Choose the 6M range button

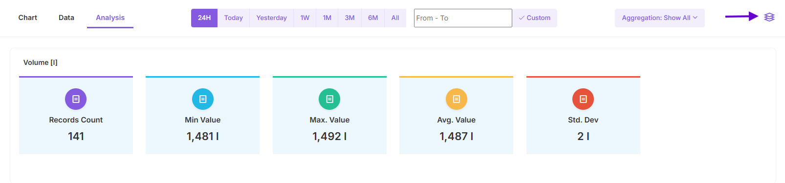pyautogui.click(x=373, y=18)
